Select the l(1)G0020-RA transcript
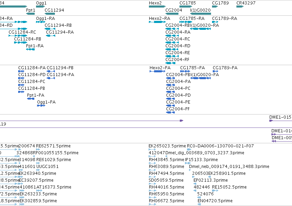The height and width of the screenshot is (206, 292). tap(201, 29)
